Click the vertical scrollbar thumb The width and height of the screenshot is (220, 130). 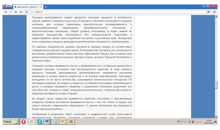coord(216,85)
